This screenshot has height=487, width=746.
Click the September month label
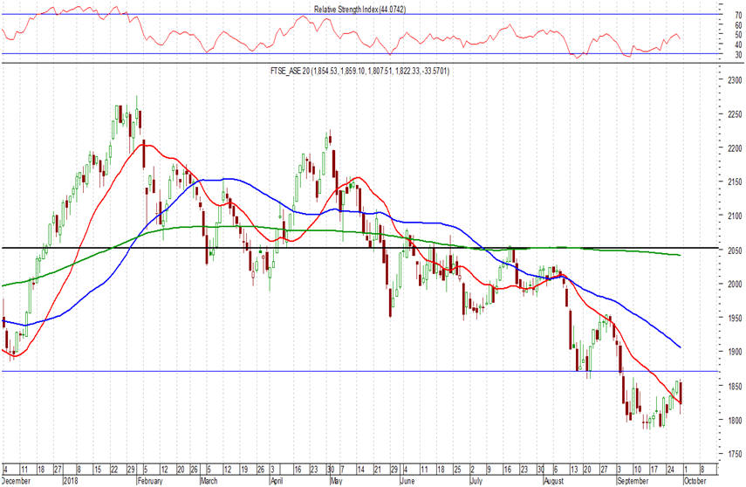pyautogui.click(x=633, y=481)
